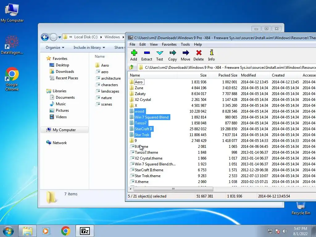Open the Edit menu in 7-Zip
Image resolution: width=316 pixels, height=237 pixels.
[143, 44]
